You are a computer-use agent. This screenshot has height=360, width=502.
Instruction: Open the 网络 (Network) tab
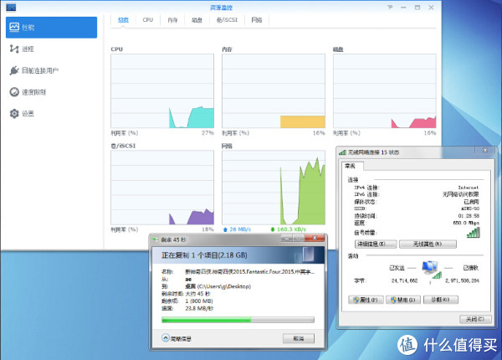(257, 18)
